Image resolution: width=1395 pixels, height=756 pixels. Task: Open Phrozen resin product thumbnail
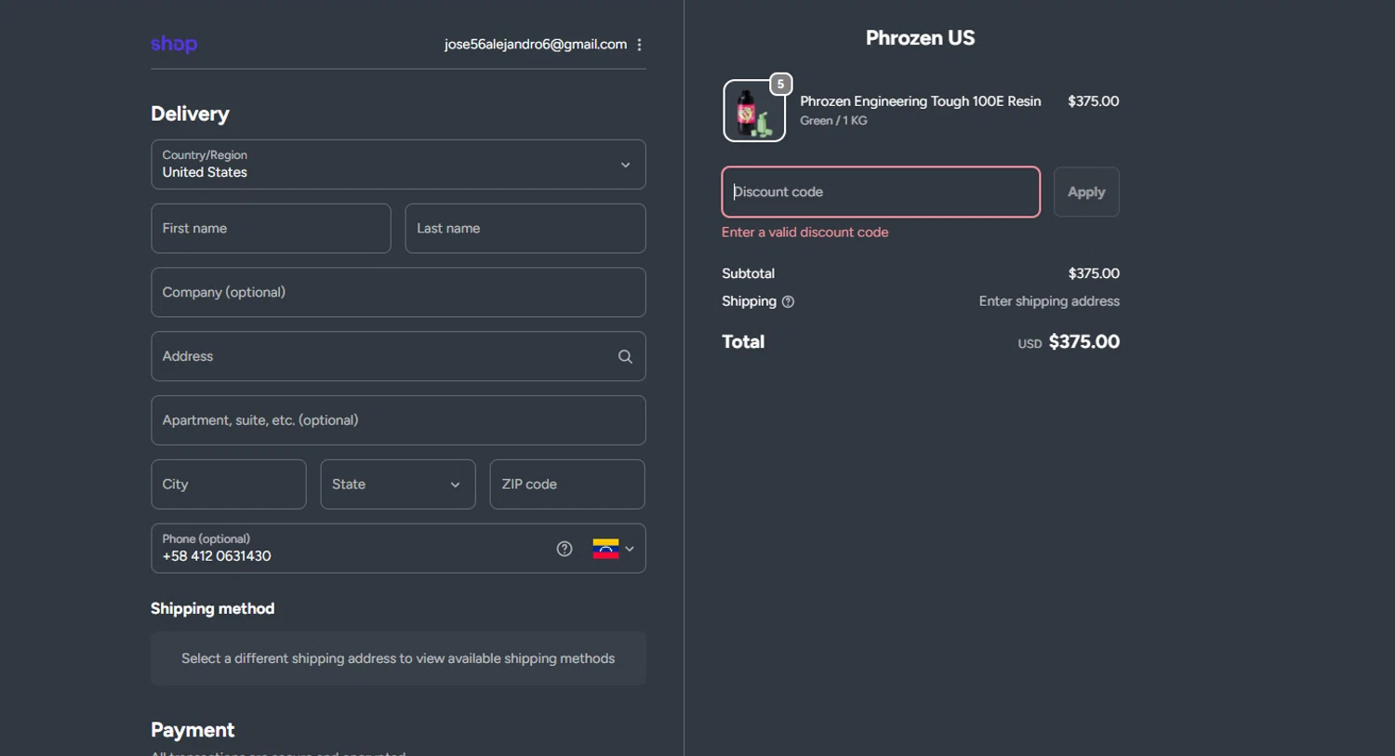pos(753,111)
